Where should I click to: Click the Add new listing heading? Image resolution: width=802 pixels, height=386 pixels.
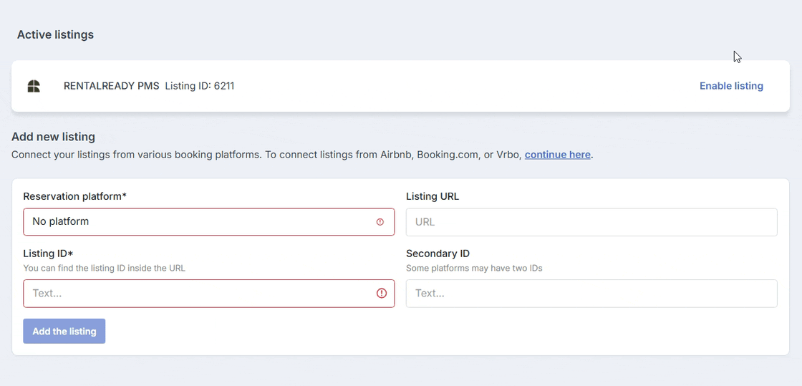click(53, 137)
